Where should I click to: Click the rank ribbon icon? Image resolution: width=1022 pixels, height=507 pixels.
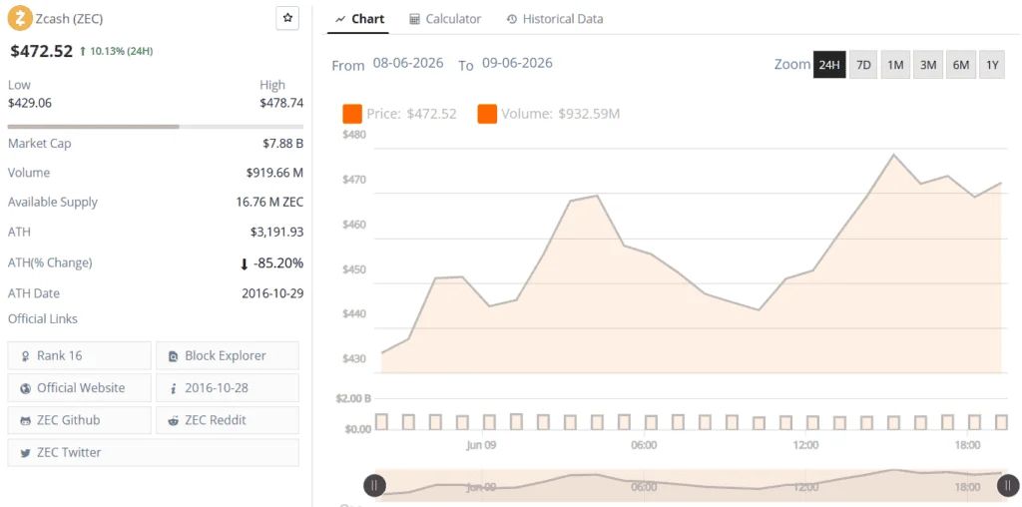point(25,356)
